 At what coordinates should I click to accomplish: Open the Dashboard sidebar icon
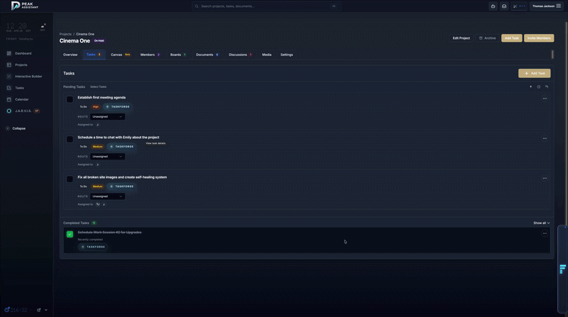[9, 53]
